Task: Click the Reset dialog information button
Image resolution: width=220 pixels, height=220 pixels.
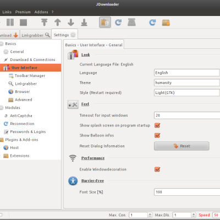Action: tap(182, 146)
